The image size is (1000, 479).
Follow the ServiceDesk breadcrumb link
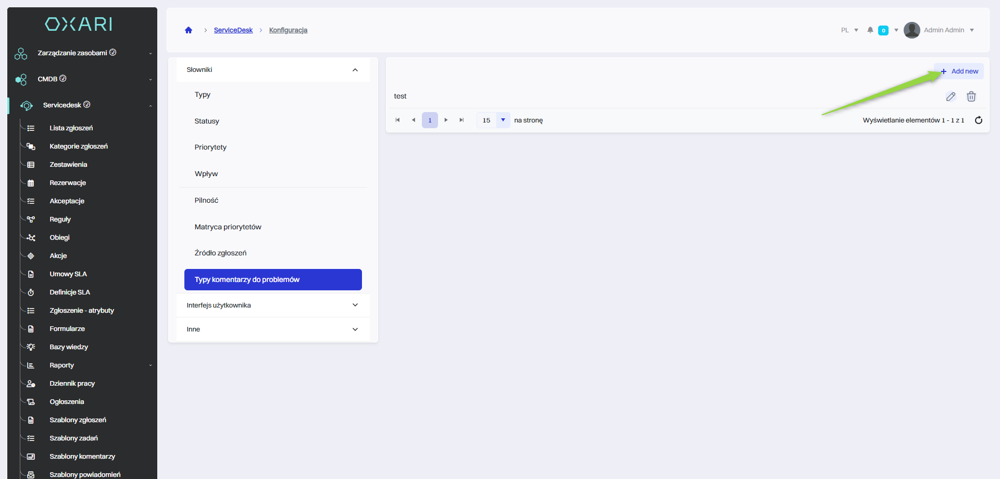[233, 30]
